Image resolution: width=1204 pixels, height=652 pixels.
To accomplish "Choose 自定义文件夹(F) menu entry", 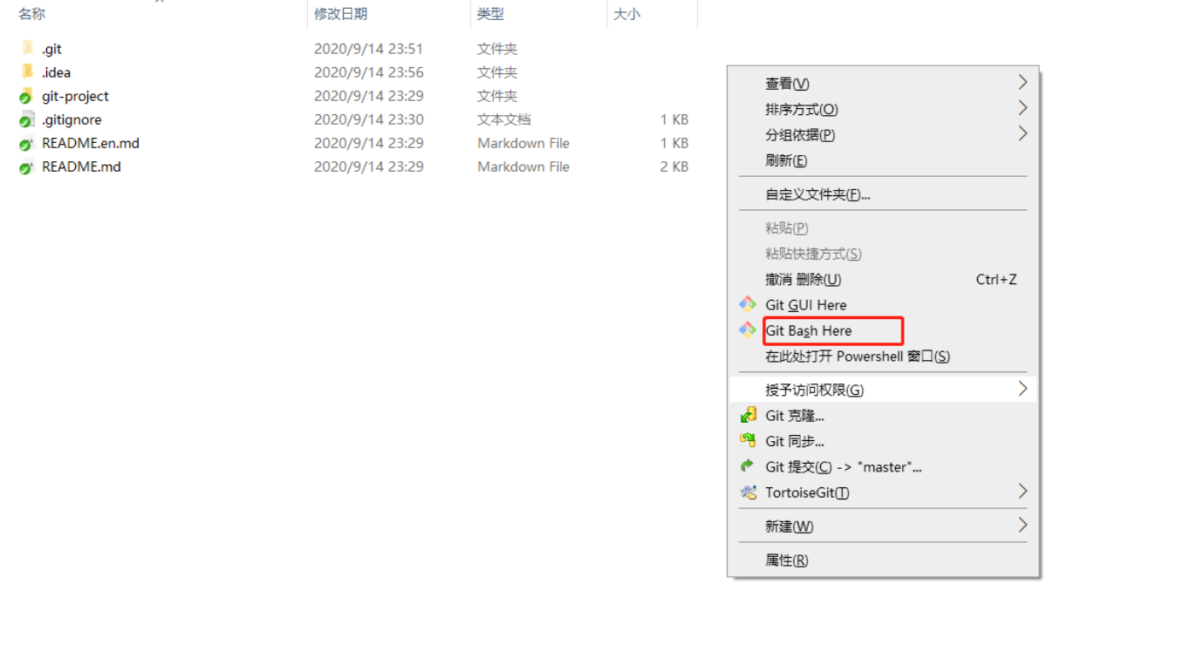I will tap(817, 194).
